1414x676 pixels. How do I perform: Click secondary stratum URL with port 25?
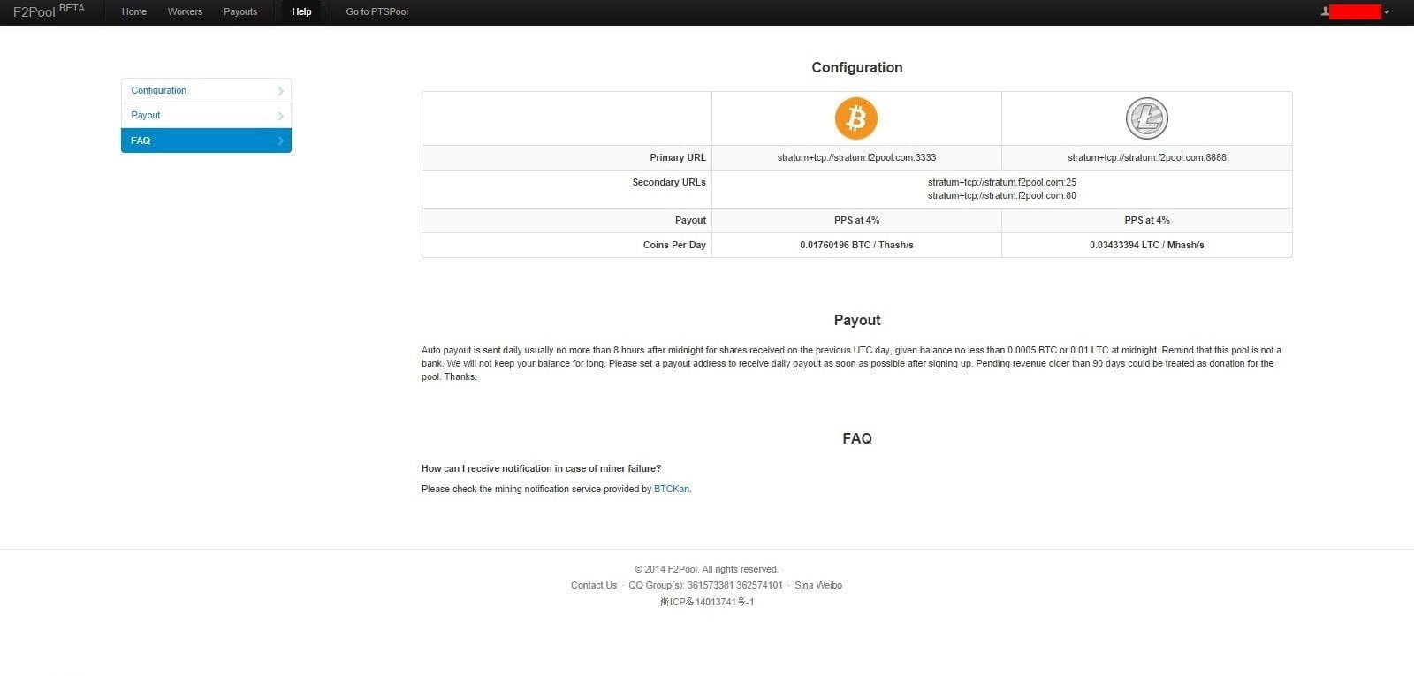pos(1002,182)
